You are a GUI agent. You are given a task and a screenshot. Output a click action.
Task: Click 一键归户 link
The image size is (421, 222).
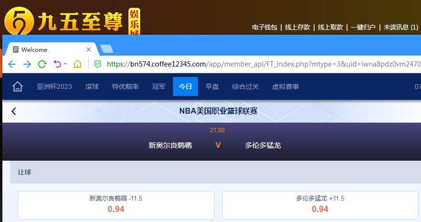(363, 27)
